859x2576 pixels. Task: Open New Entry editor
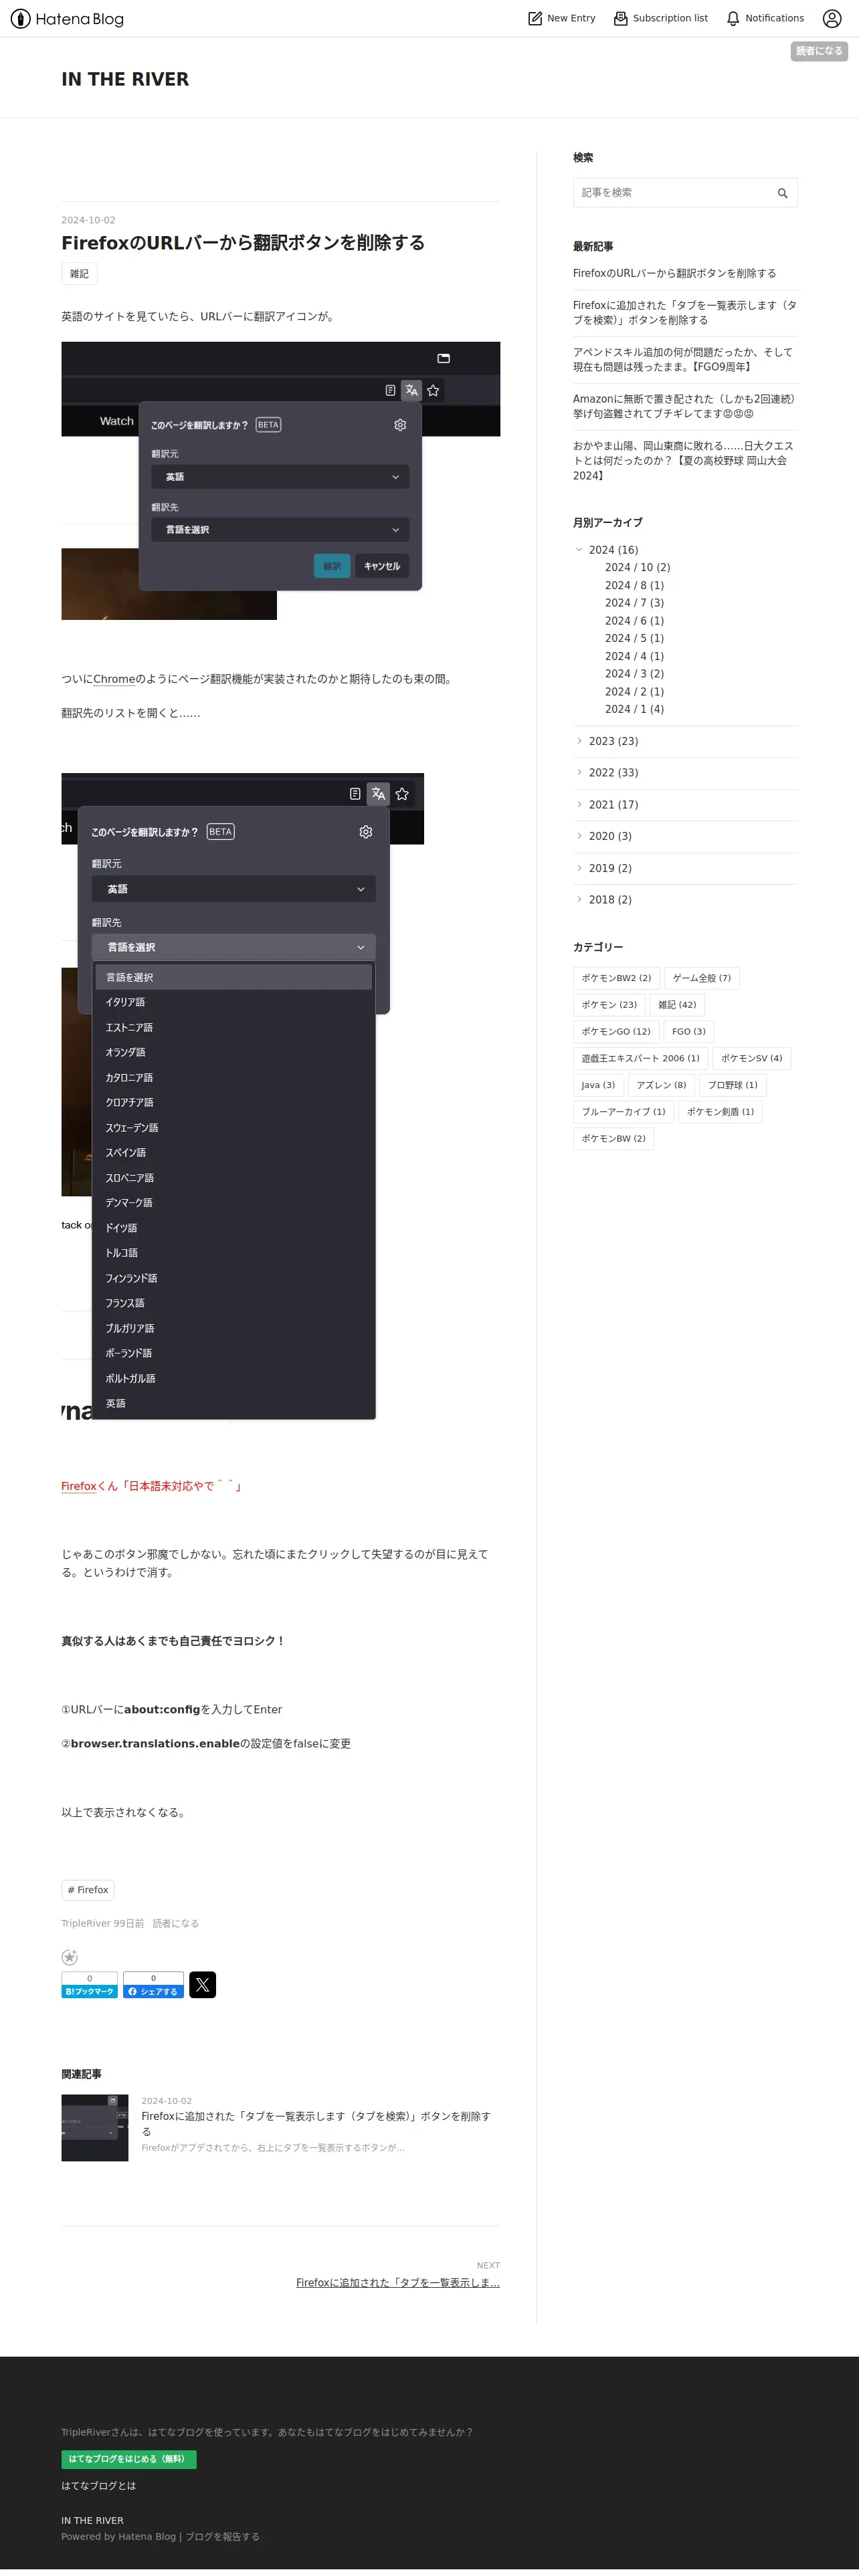(x=561, y=18)
